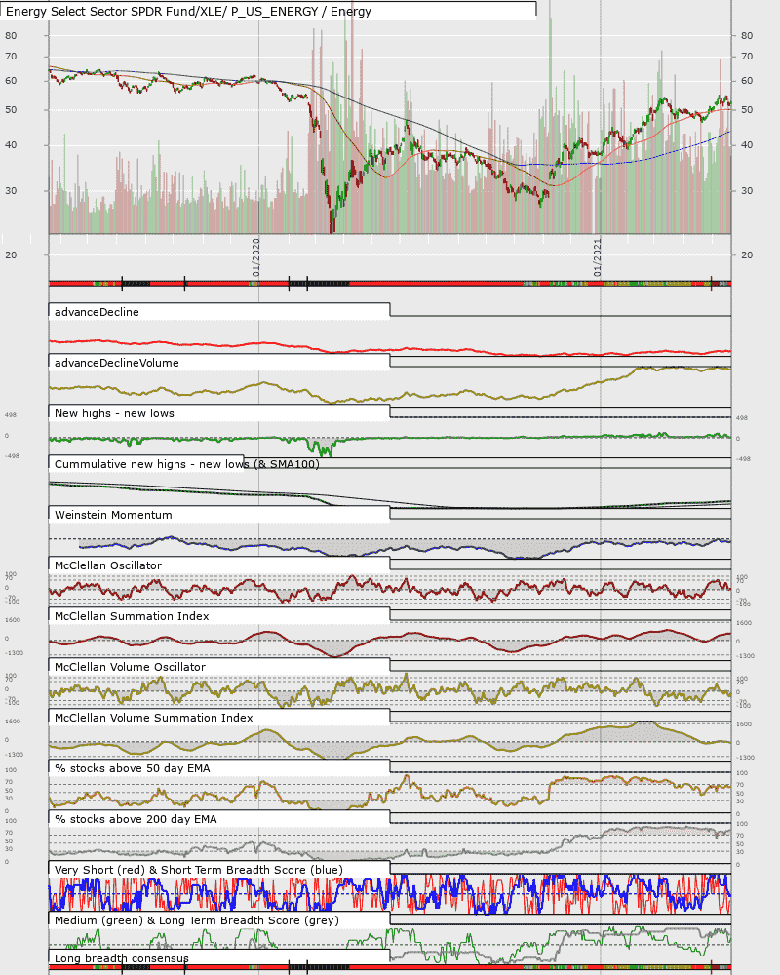Click the 'McClellan Volume Oscillator' label

pos(130,667)
